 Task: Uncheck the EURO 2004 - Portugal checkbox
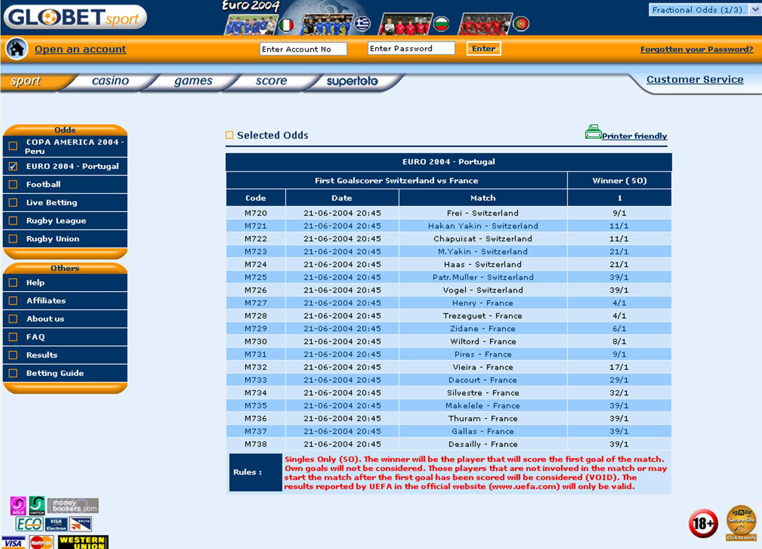pos(13,166)
